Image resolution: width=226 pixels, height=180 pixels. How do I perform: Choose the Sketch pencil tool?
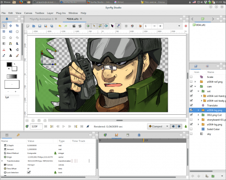17,56
